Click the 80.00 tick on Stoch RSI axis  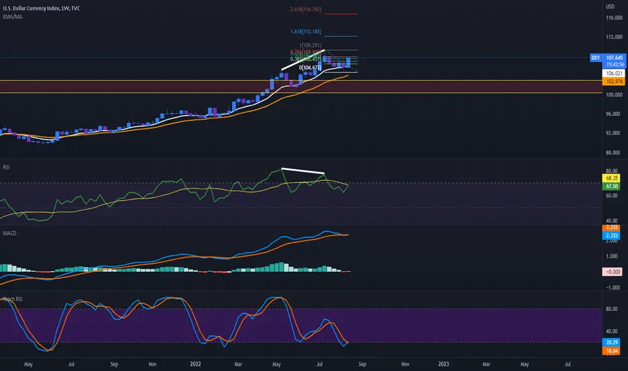point(612,309)
